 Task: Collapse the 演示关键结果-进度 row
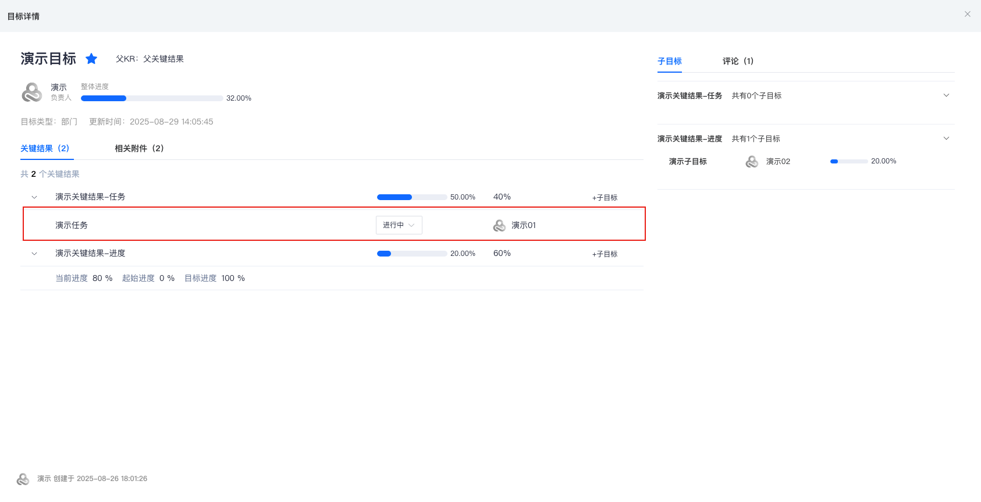34,254
